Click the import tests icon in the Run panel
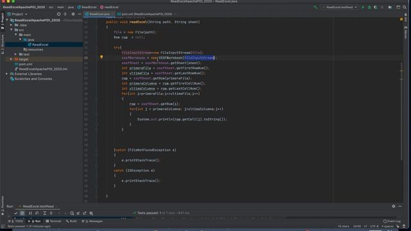The width and height of the screenshot is (411, 231). (x=78, y=213)
